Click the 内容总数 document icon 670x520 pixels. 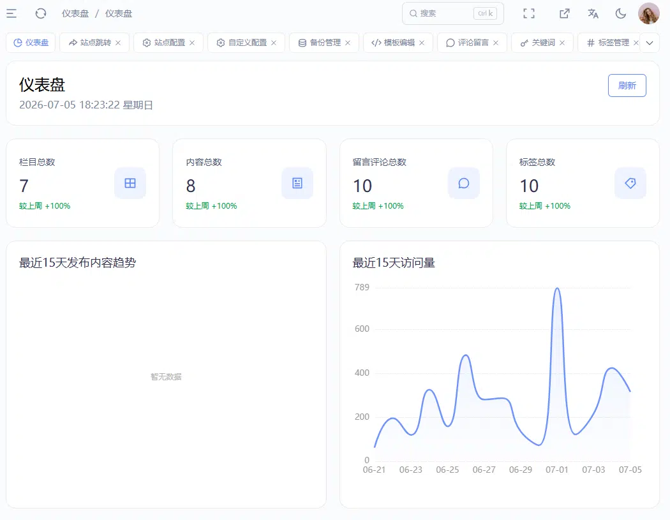(x=297, y=183)
